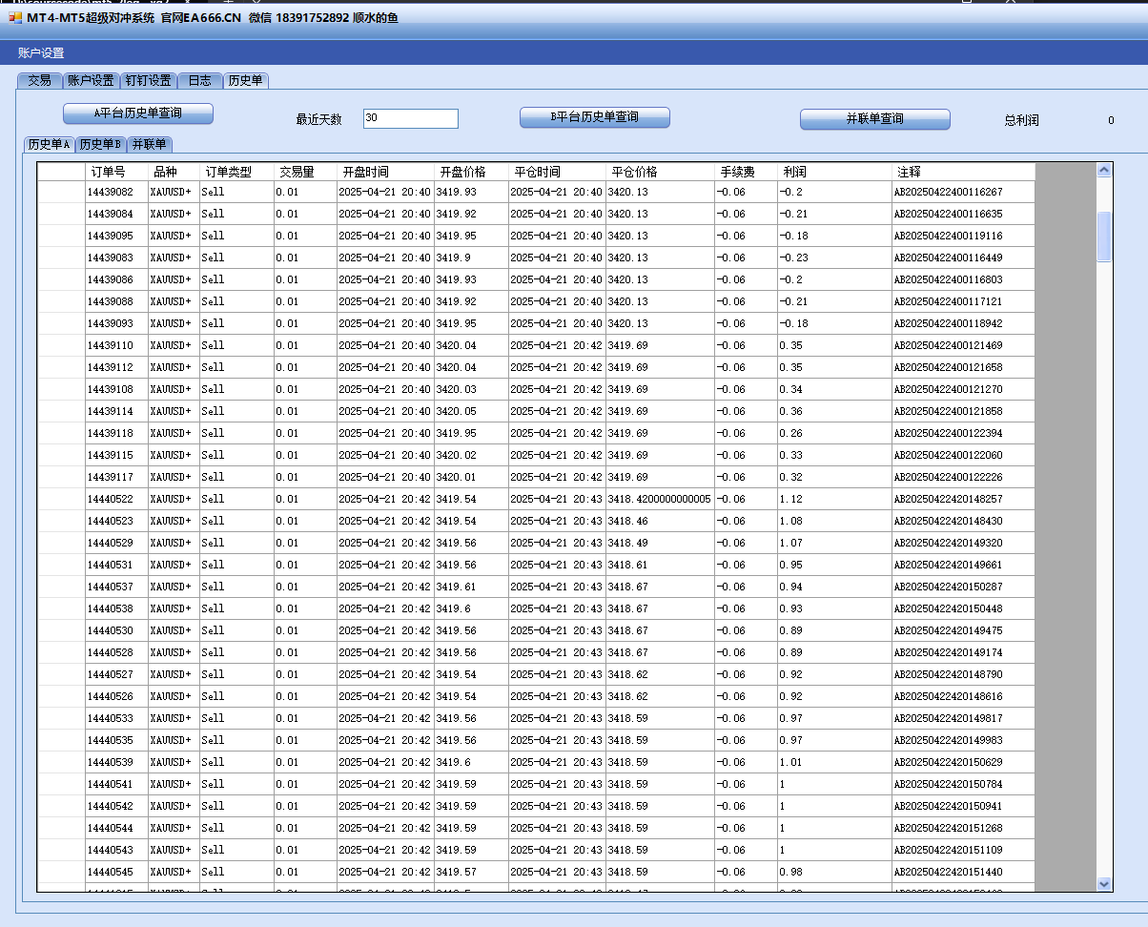Click the 利润 column header
This screenshot has width=1148, height=927.
pyautogui.click(x=795, y=173)
